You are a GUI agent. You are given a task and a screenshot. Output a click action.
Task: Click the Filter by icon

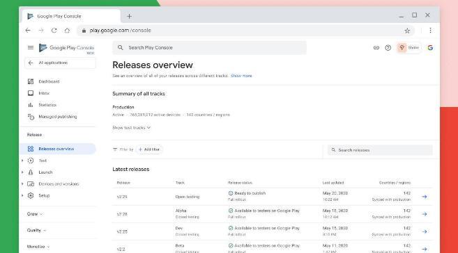click(x=115, y=149)
